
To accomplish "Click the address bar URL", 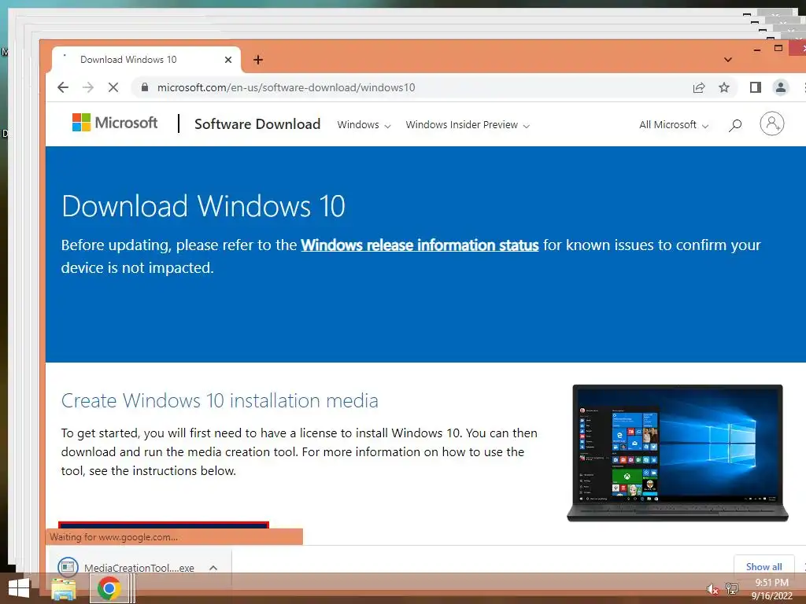I will (x=286, y=87).
